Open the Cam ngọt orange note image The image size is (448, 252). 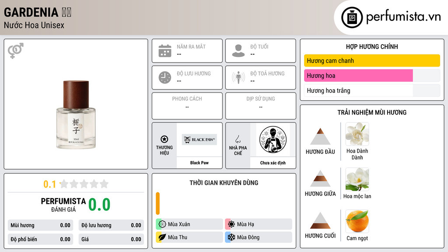coord(357,221)
